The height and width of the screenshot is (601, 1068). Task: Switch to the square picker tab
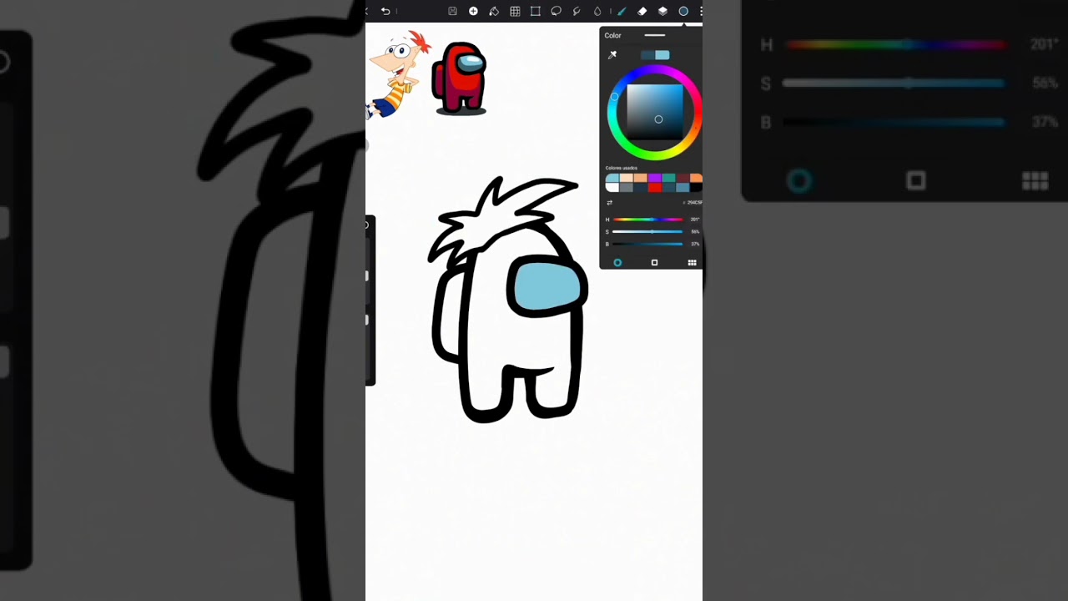click(x=654, y=262)
